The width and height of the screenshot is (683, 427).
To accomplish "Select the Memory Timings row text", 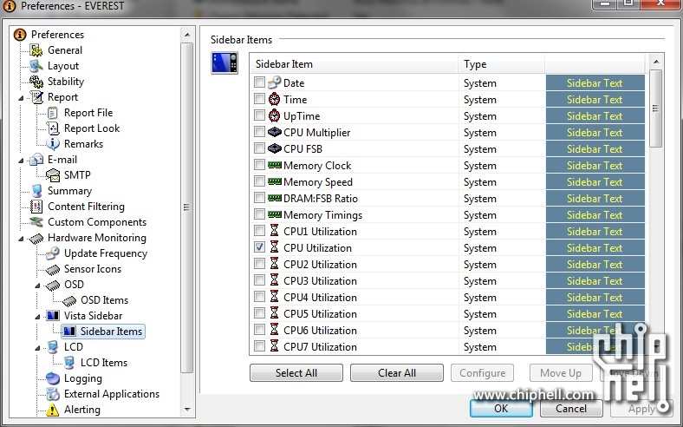I will (x=322, y=215).
